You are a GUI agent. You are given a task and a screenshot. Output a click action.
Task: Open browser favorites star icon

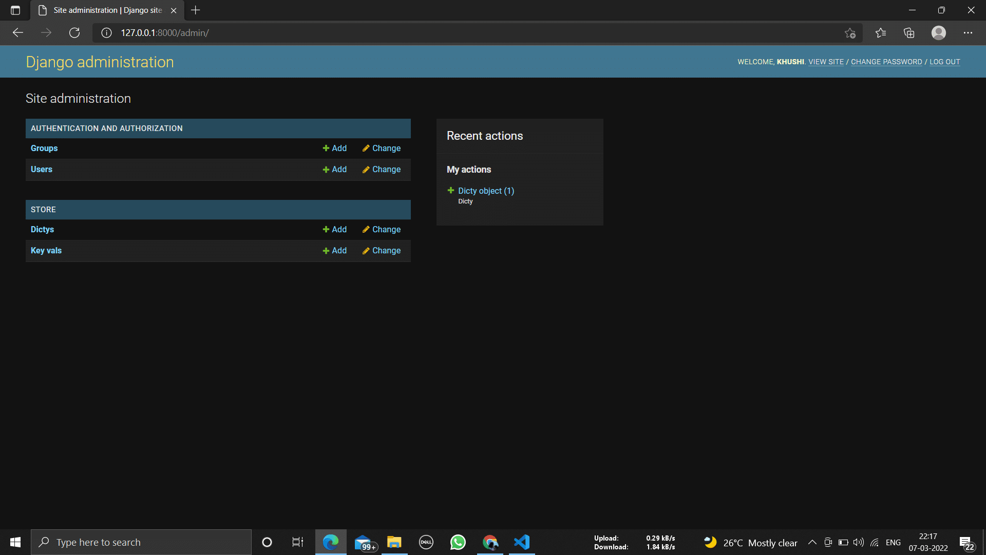(x=881, y=33)
